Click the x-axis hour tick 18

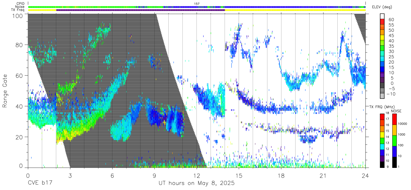281,176
